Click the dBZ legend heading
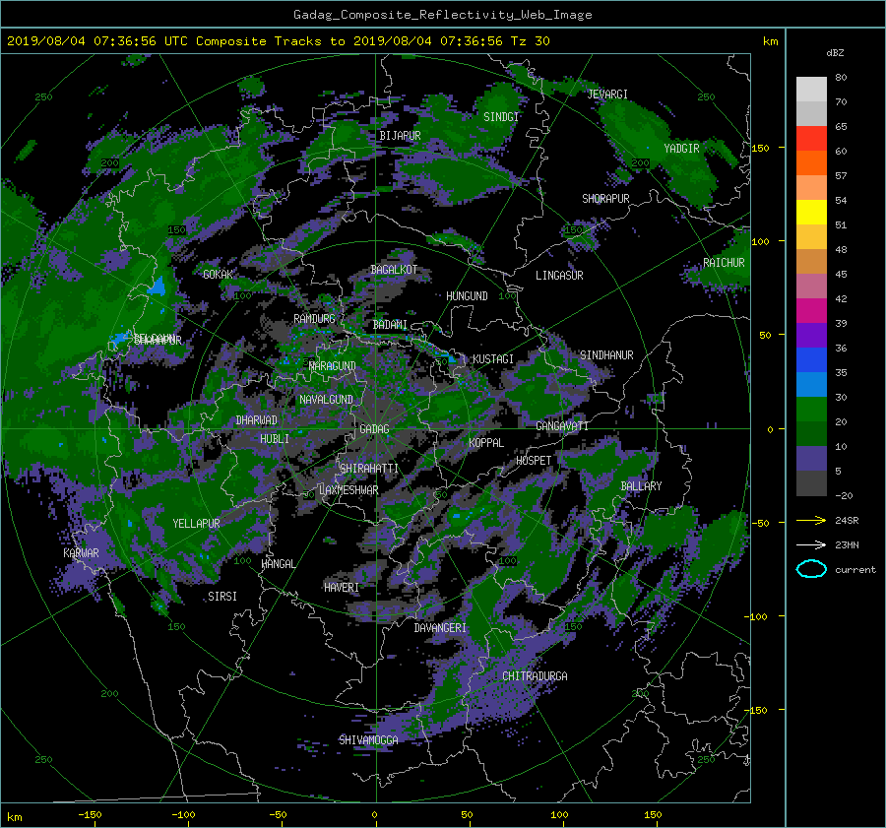886x828 pixels. (x=835, y=52)
